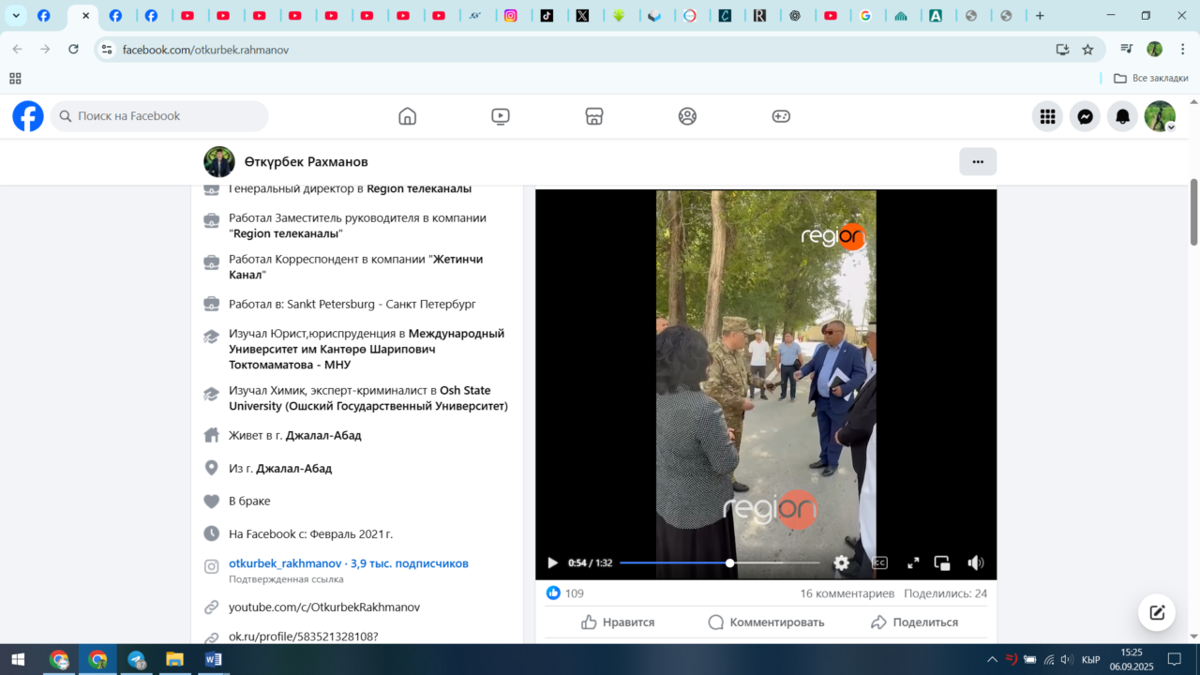Screen dimensions: 1200x675
Task: Expand the browser tab search dropdown
Action: click(x=16, y=16)
